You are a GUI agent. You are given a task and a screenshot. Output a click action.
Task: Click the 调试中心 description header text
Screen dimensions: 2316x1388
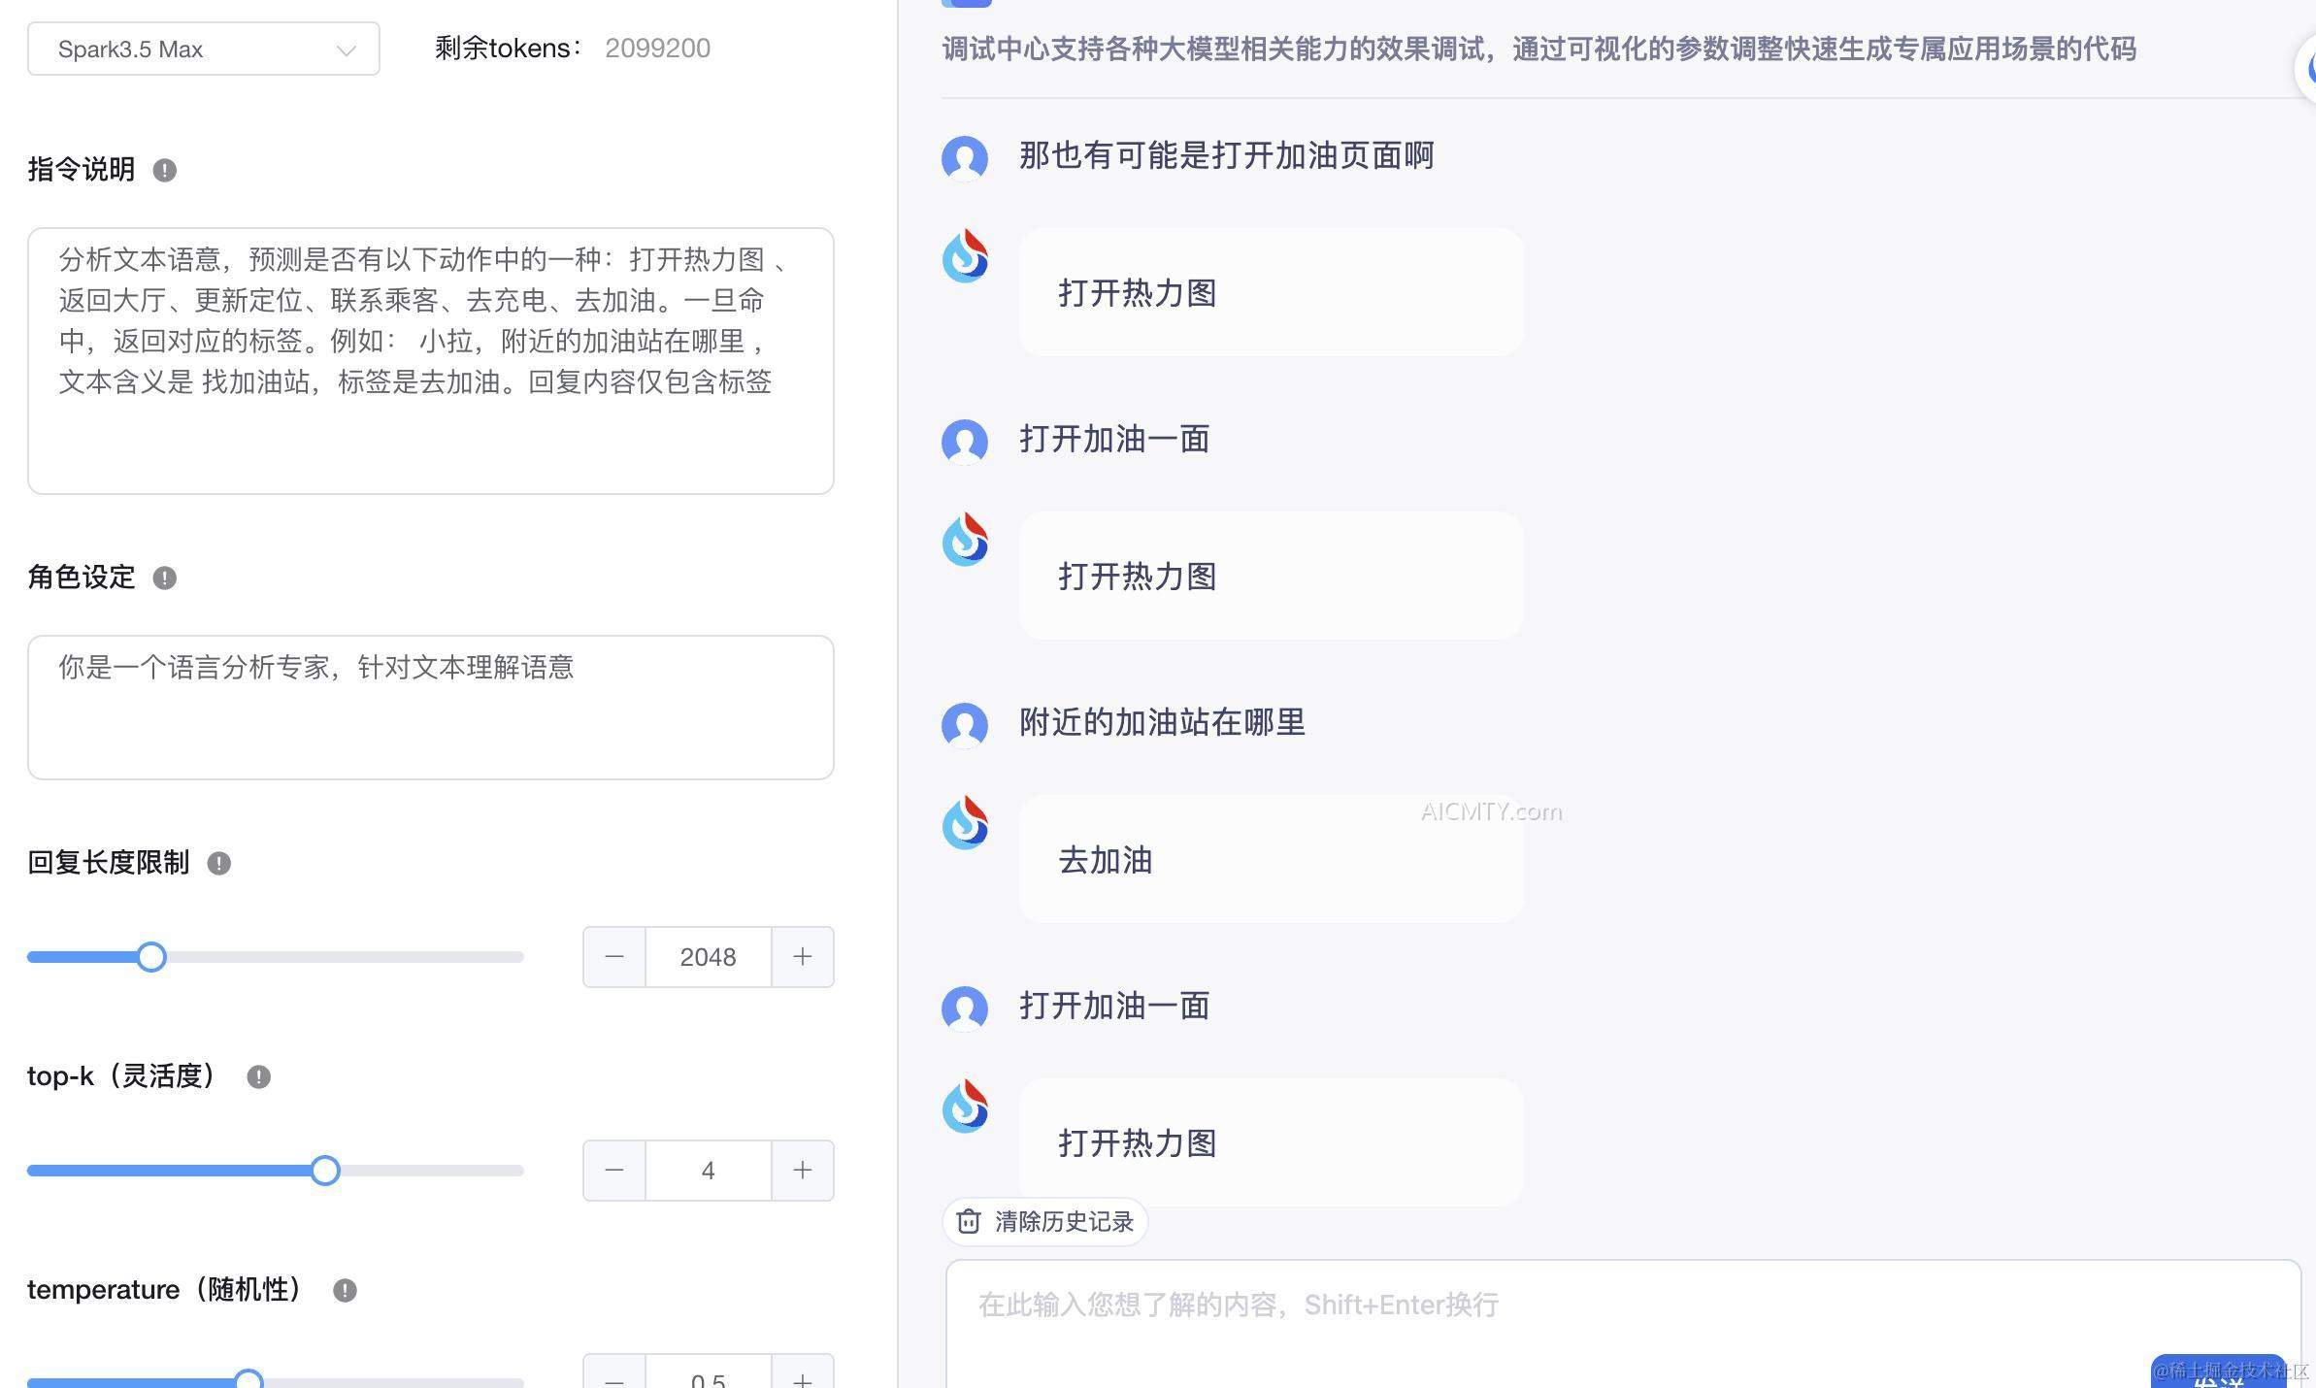tap(1539, 50)
